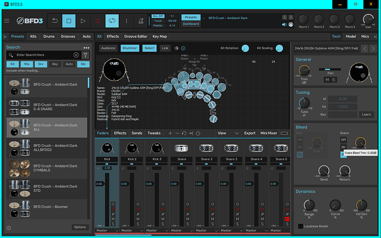Open Search panel three-dots menu
381x238 pixels.
click(x=86, y=48)
